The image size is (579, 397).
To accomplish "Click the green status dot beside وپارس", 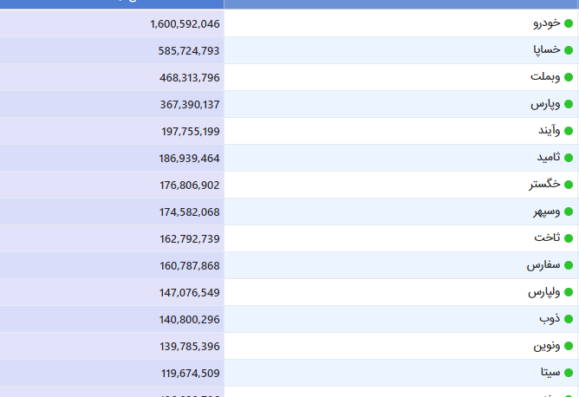I will click(x=569, y=104).
